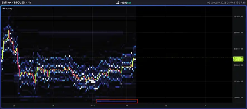This screenshot has width=247, height=109.
Task: Click the TradingLite logo icon
Action: [118, 3]
